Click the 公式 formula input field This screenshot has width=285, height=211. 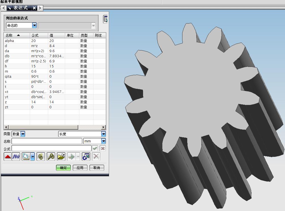(52, 148)
